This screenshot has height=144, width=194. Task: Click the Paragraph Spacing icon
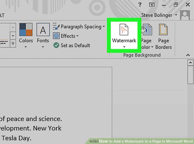tap(56, 26)
